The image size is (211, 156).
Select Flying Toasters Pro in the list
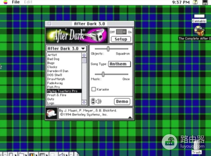(x=64, y=91)
